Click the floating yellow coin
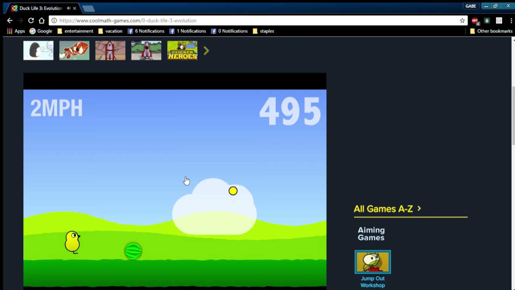 [233, 191]
